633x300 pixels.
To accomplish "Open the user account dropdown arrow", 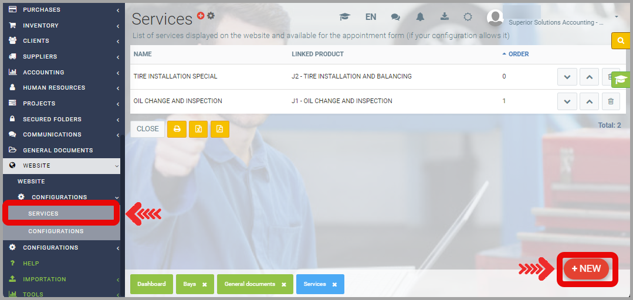I will 617,17.
